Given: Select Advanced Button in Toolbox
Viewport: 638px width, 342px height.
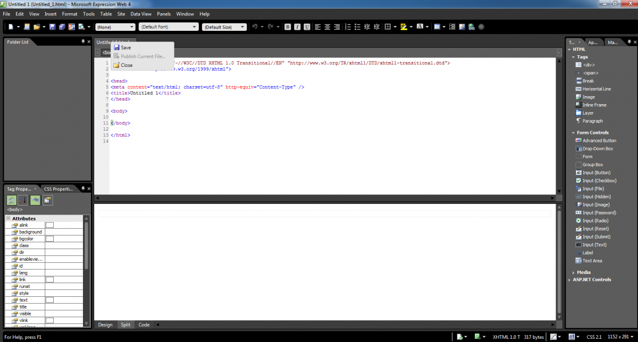Looking at the screenshot, I should [595, 141].
